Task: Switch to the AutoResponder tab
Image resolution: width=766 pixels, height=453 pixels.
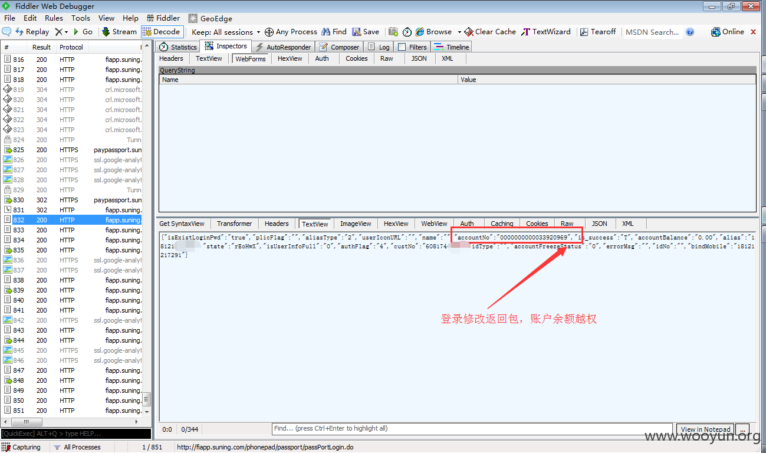Action: coord(282,47)
